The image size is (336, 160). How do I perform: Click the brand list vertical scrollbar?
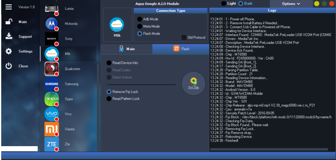[x=98, y=107]
